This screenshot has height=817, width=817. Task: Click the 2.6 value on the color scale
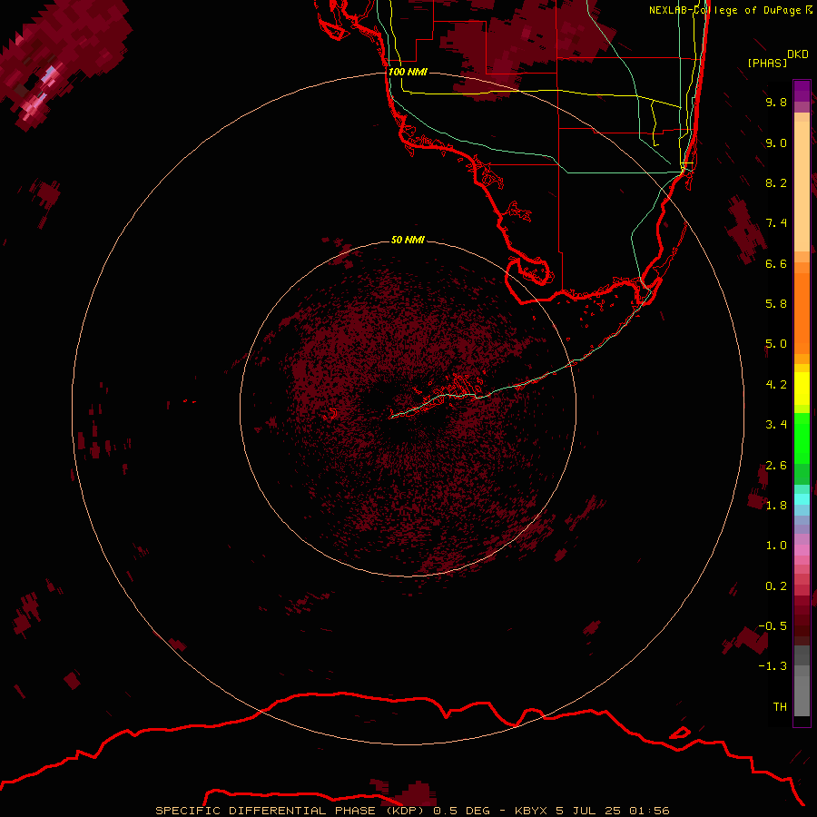(x=776, y=466)
